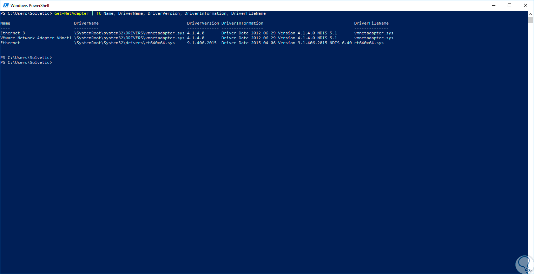Click the VMnet1 row's DRIVERS\vmnetadapter.sys path
The height and width of the screenshot is (274, 534).
coord(129,38)
